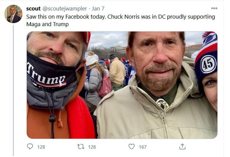
Task: Open the tweet's "Jan 7" timestamp link
Action: (98, 9)
